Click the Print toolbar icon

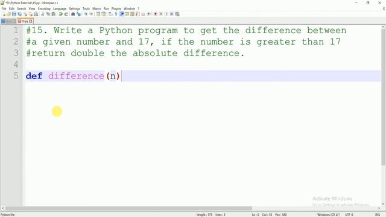[x=36, y=14]
